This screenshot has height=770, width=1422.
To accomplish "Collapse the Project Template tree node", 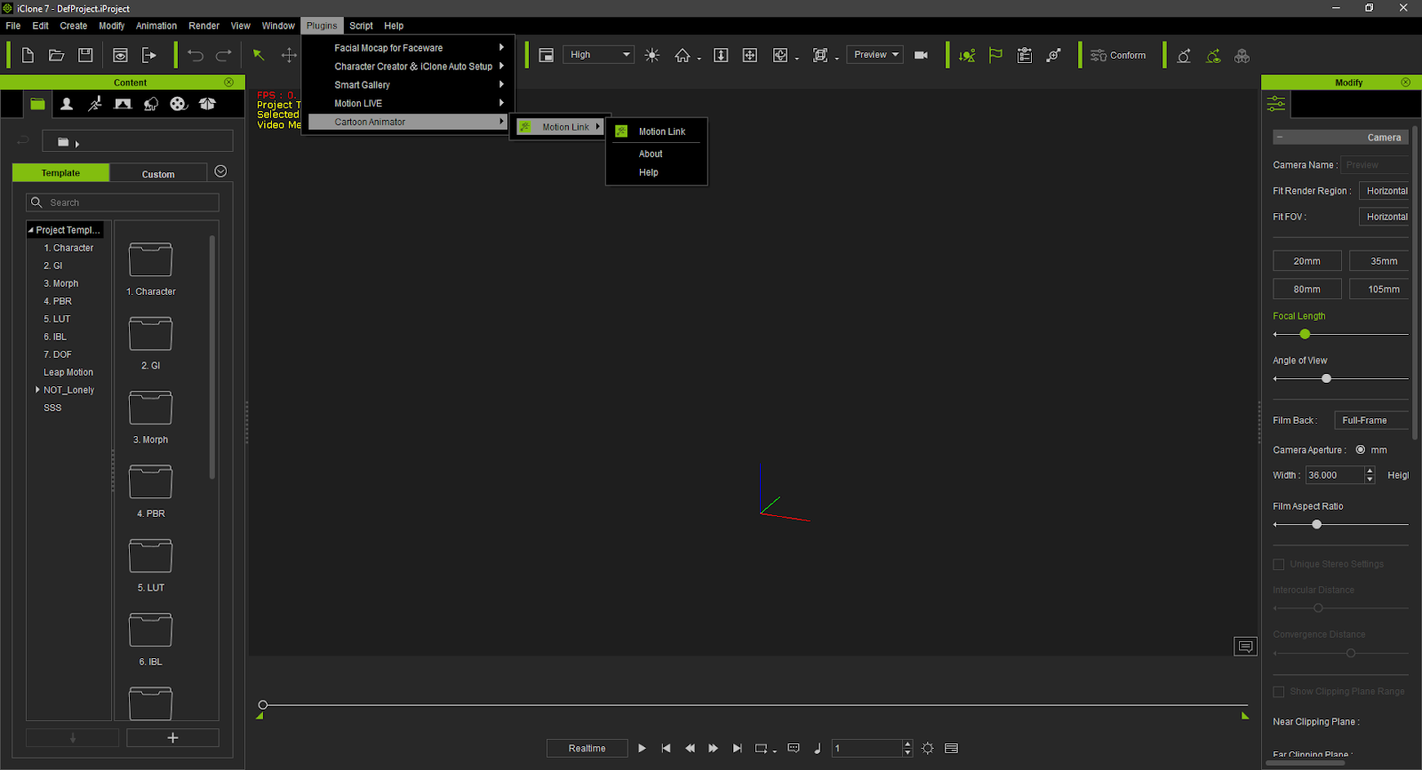I will (x=31, y=230).
